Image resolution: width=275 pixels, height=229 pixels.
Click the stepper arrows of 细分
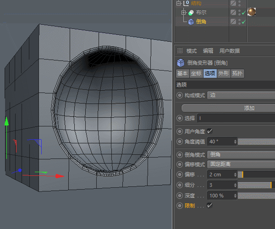[x=236, y=185]
